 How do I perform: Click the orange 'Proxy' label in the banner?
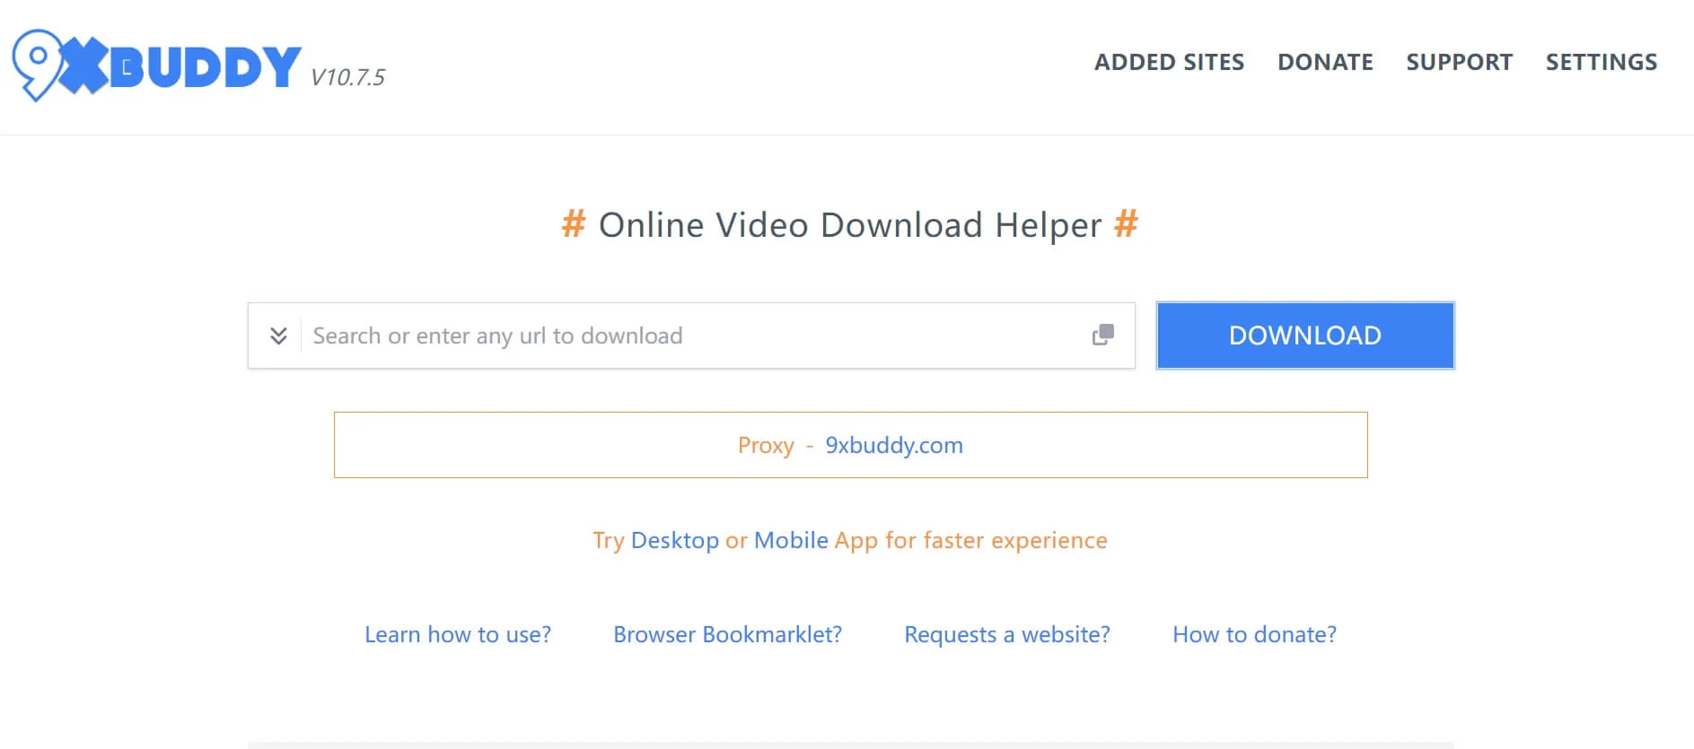click(x=766, y=445)
